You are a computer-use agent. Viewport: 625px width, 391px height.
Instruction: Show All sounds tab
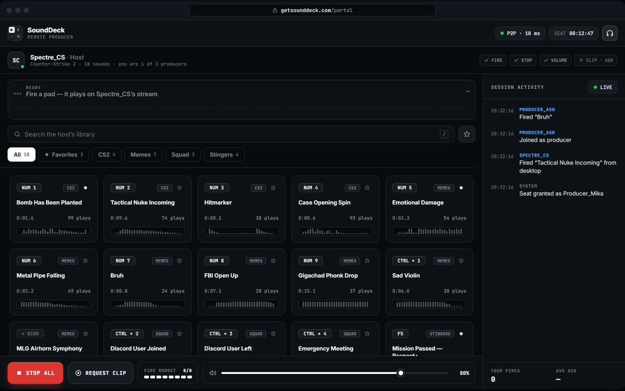(x=21, y=154)
